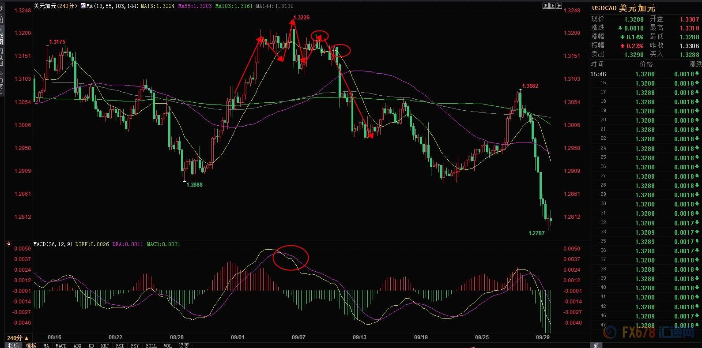Screen dimensions: 702x348
Task: Switch to the PSY indicator tab
Action: (x=135, y=345)
